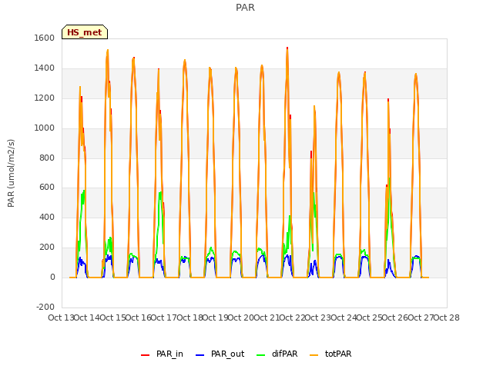The width and height of the screenshot is (493, 369).
Task: Toggle the difPAR legend entry
Action: point(277,354)
